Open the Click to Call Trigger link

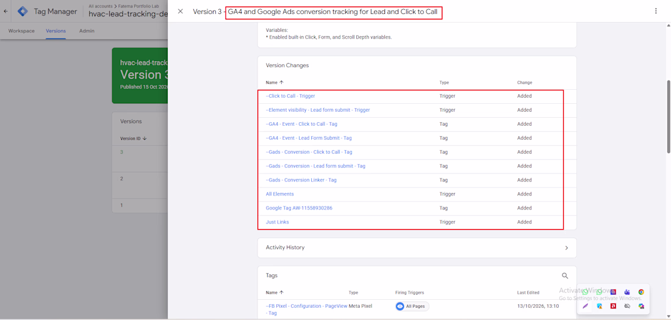(x=290, y=96)
